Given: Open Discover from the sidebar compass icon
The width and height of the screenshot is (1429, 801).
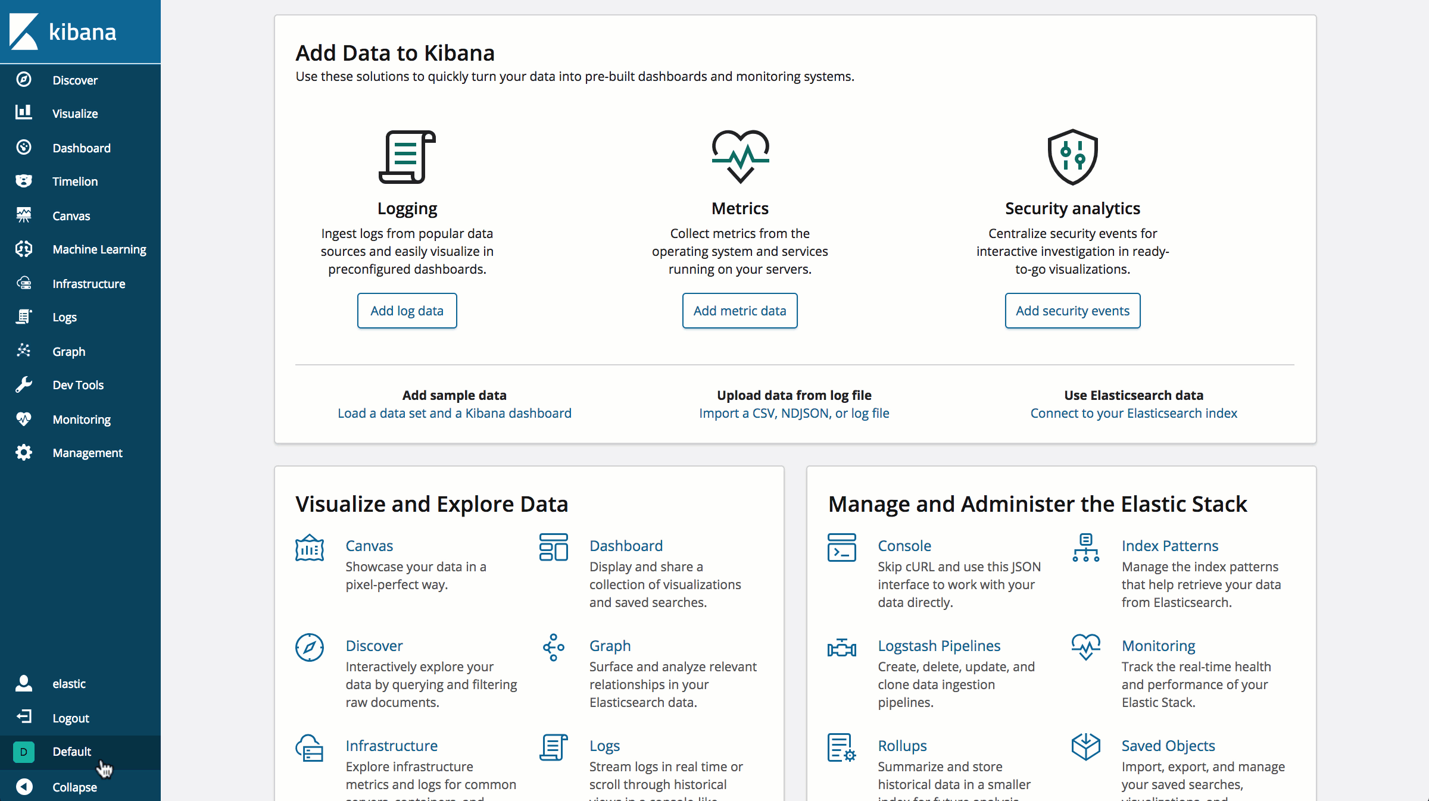Looking at the screenshot, I should tap(24, 80).
